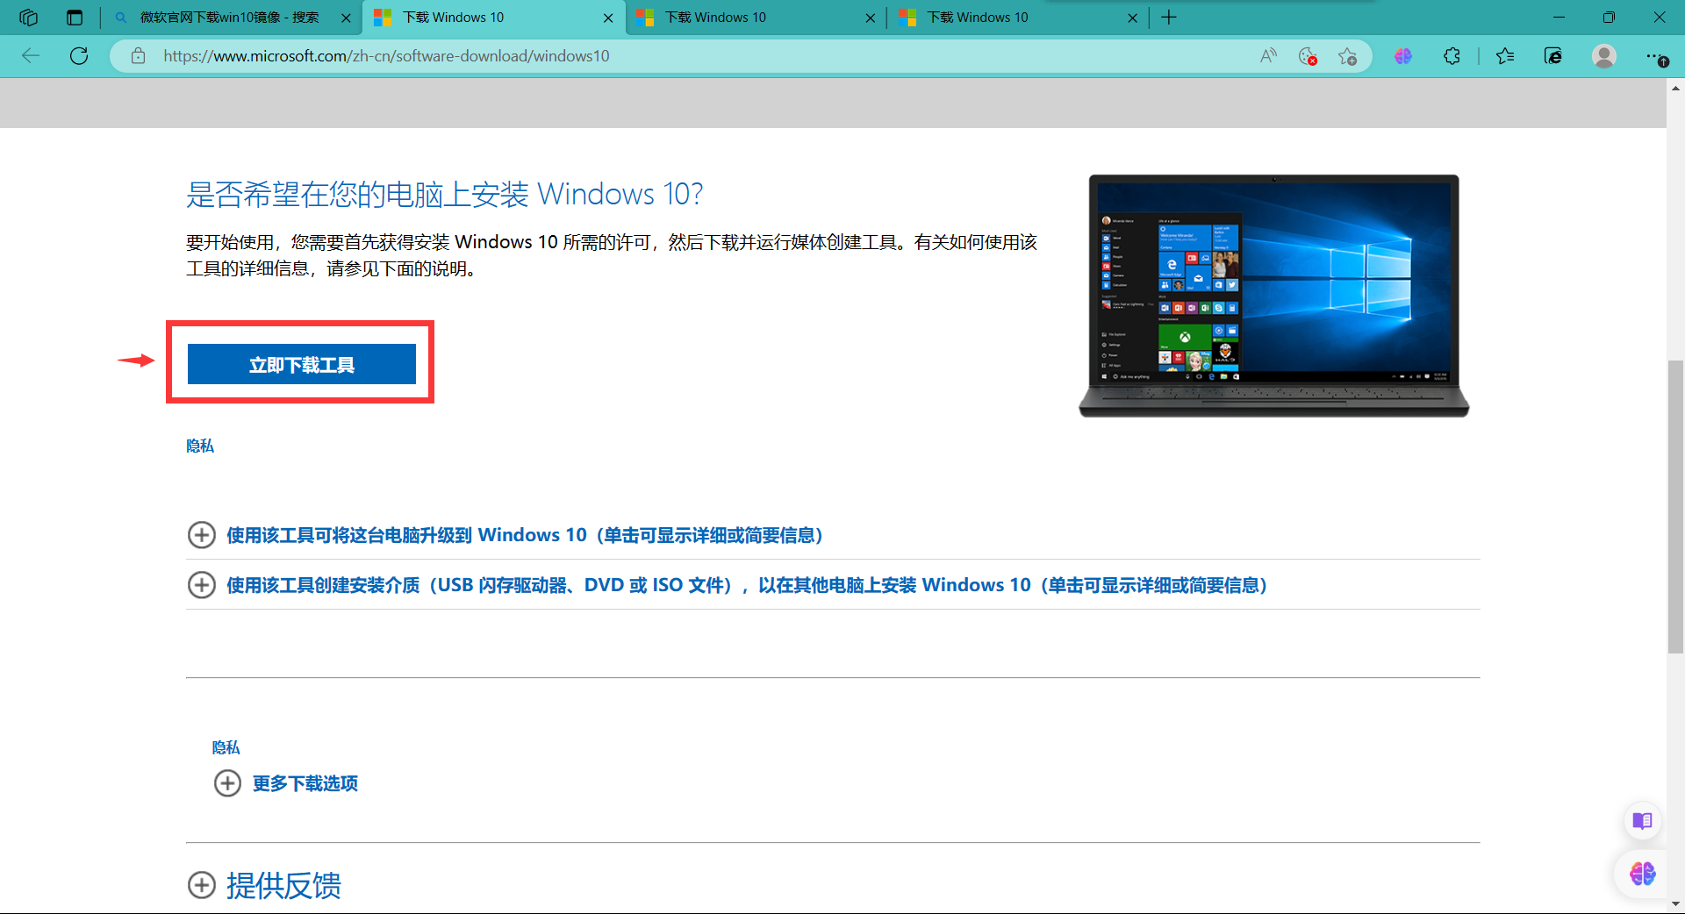The image size is (1685, 914).
Task: Click the scrollbar up arrow
Action: point(1675,88)
